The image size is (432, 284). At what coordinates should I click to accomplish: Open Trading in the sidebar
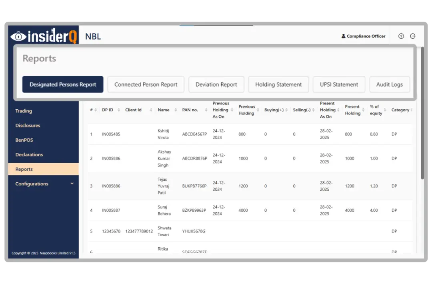click(x=24, y=111)
